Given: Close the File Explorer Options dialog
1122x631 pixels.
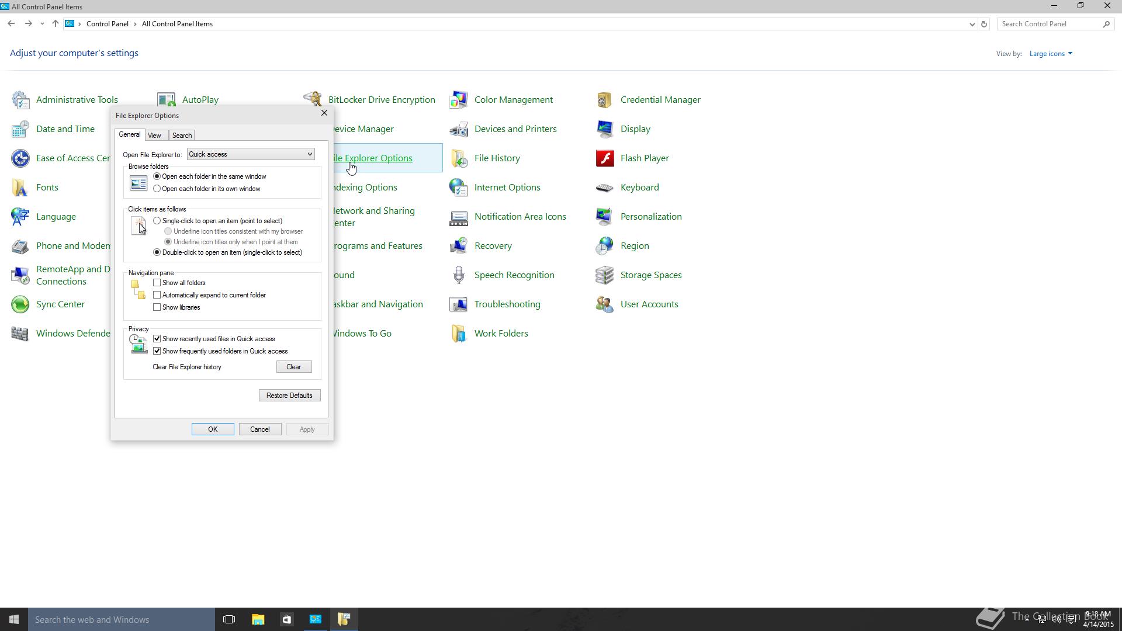Looking at the screenshot, I should 324,113.
